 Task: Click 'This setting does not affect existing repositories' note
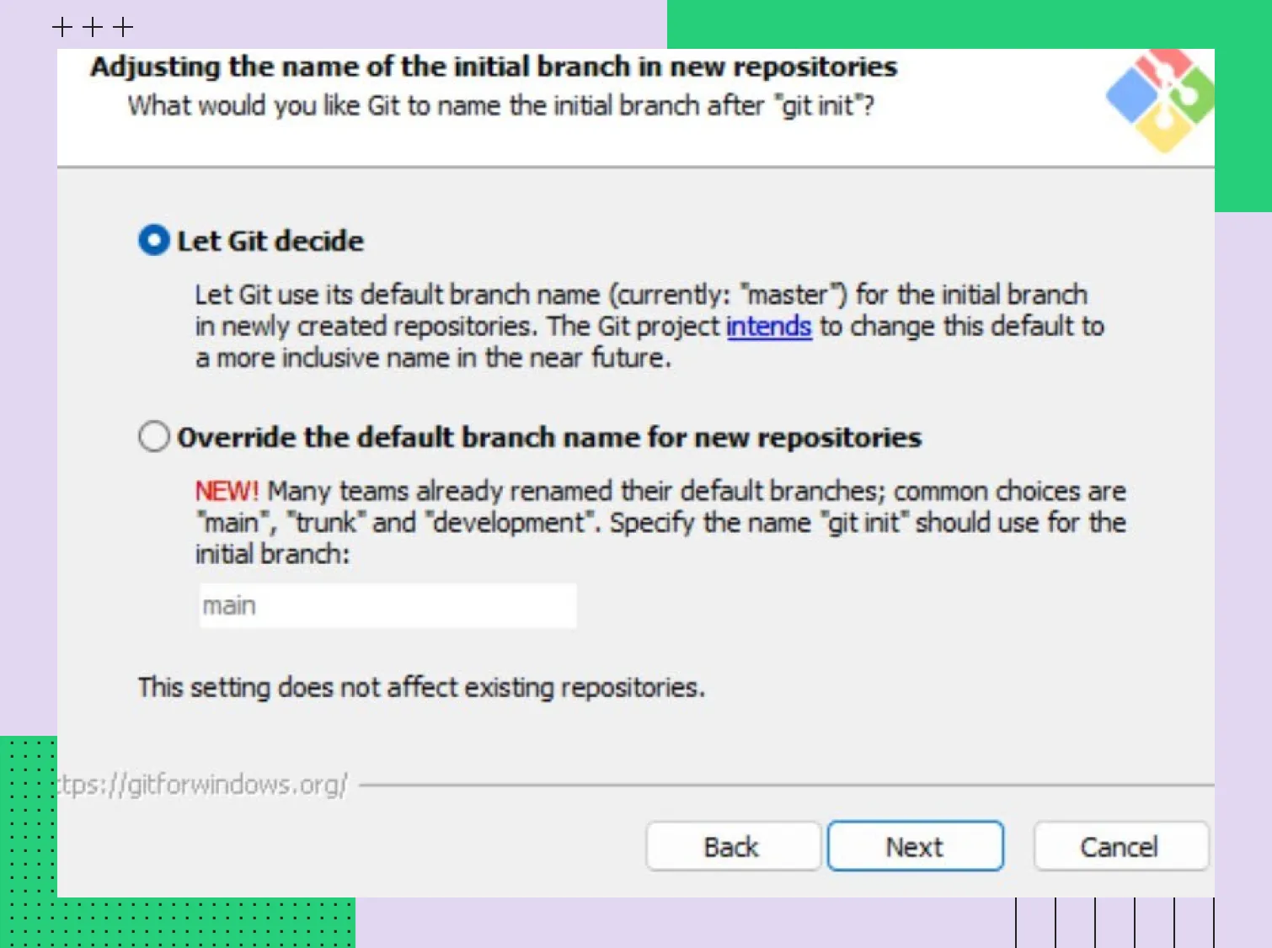pyautogui.click(x=421, y=688)
